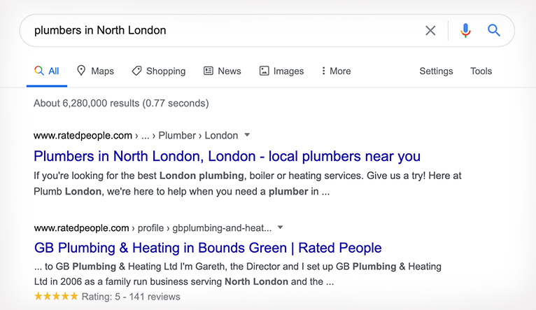Click the three-dot More icon
536x310 pixels.
click(x=323, y=71)
